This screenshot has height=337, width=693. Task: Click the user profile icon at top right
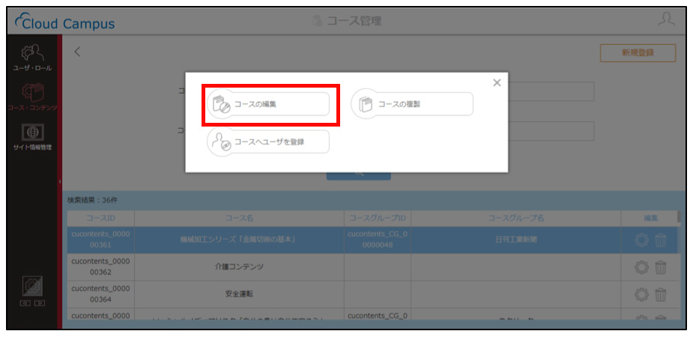tap(666, 20)
